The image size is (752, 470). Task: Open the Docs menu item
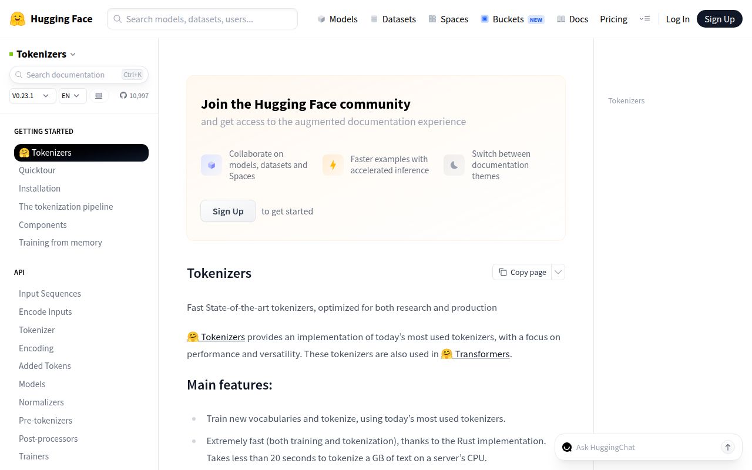pos(573,19)
